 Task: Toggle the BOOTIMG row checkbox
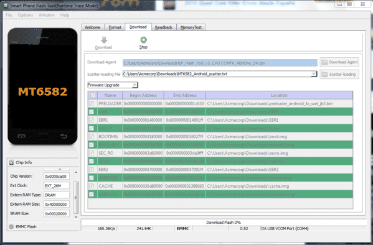tap(92, 137)
